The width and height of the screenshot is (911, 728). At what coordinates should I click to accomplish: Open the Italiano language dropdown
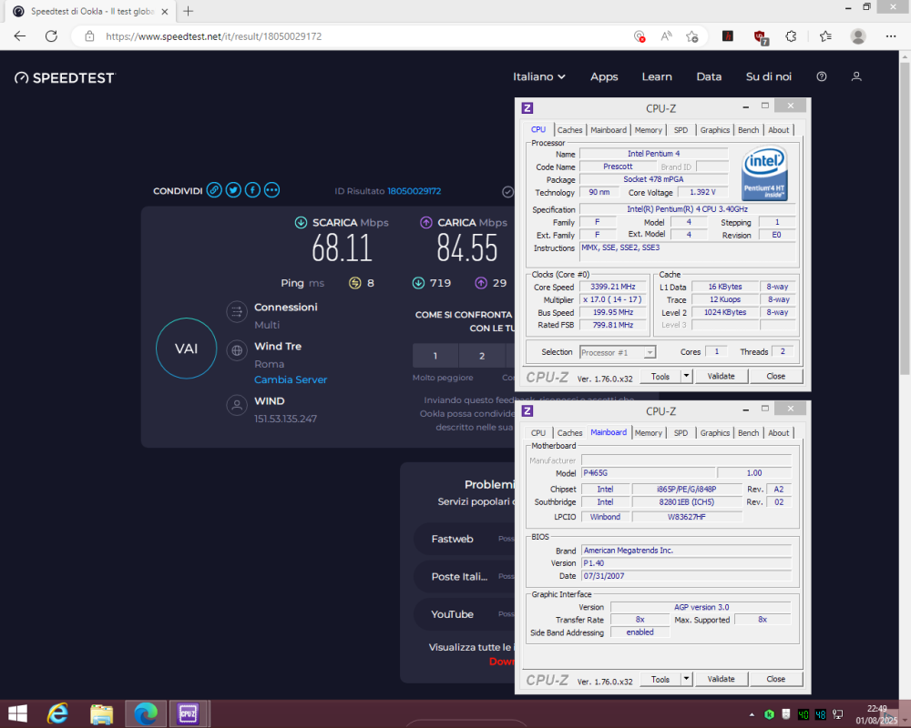tap(538, 76)
